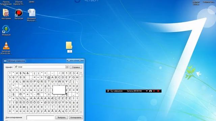Launch the MediaGet shortcut
Screen dimensions: 216x121
click(6, 31)
